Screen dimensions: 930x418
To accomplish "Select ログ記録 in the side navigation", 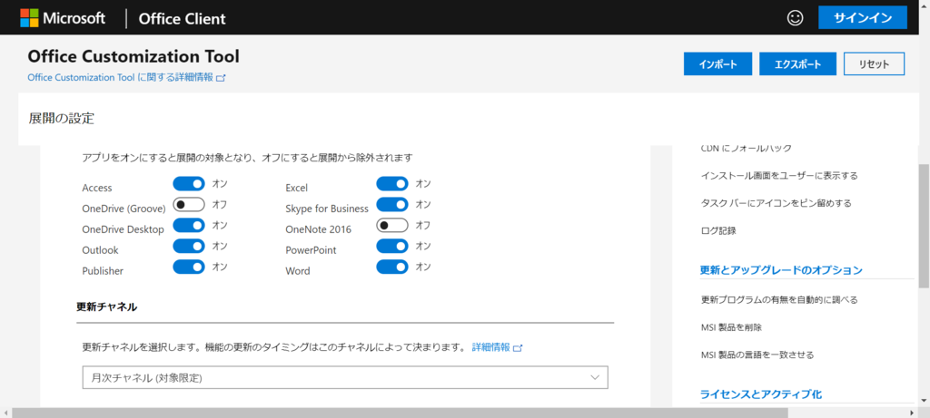I will click(x=718, y=231).
